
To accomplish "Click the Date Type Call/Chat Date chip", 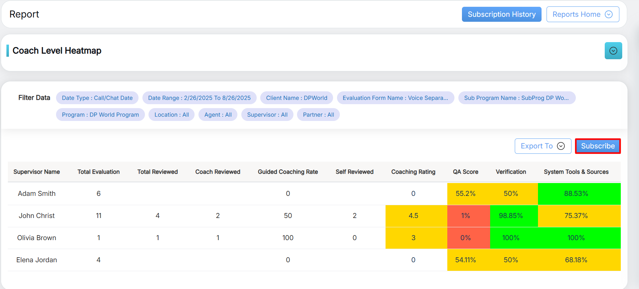I will (97, 98).
